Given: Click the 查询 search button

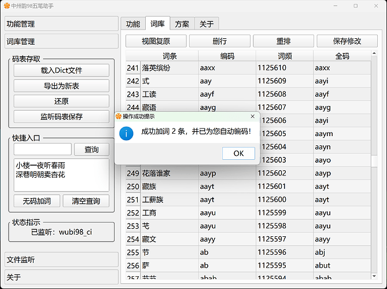Looking at the screenshot, I should click(x=91, y=149).
